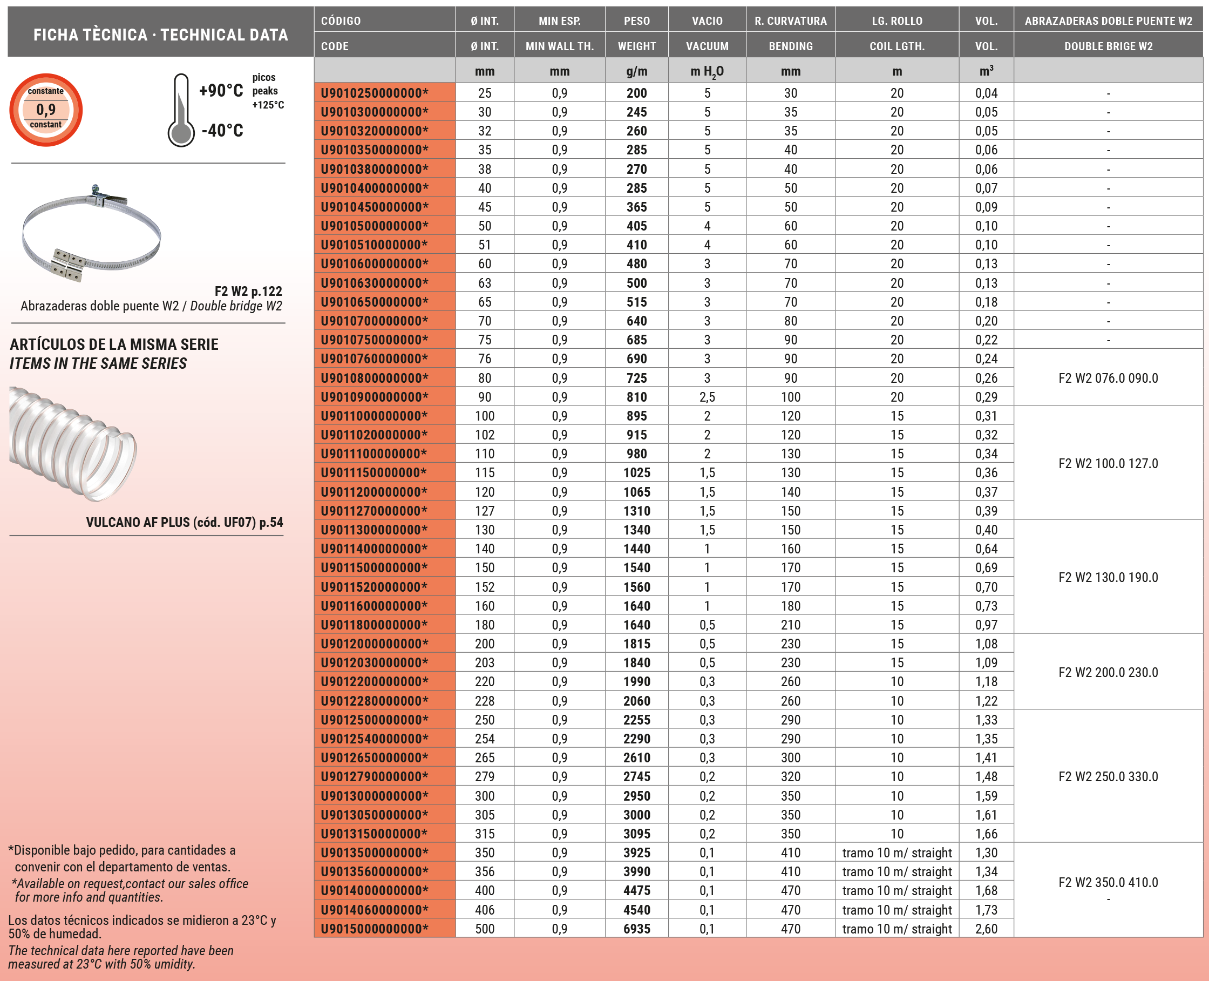
Task: Click the FICHA TÈCNICA · TECHNICAL DATA title
Action: (160, 35)
